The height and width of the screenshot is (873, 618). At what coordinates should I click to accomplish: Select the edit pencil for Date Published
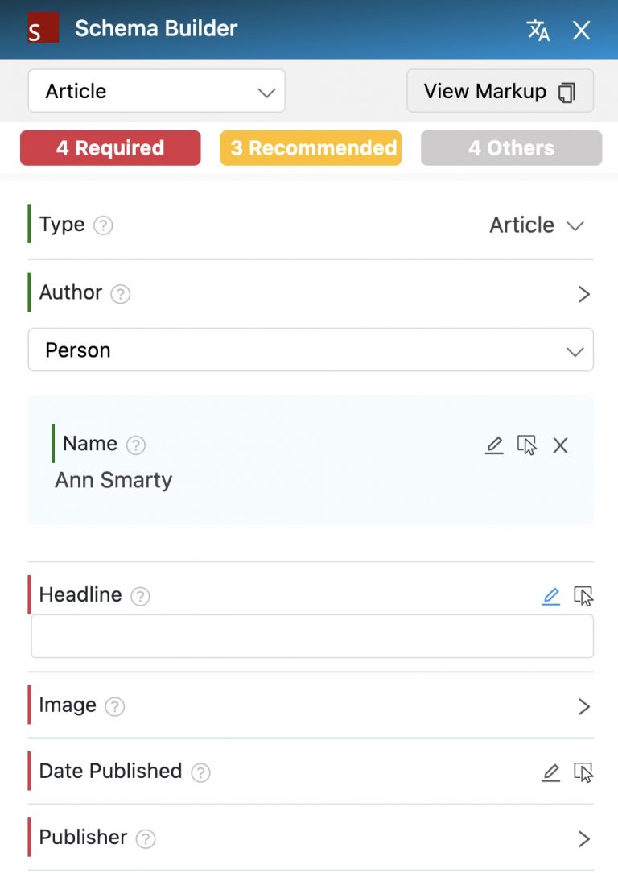coord(550,772)
